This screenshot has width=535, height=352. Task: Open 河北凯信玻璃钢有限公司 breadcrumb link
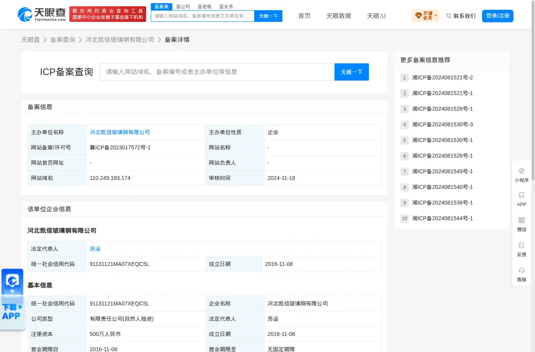(120, 40)
